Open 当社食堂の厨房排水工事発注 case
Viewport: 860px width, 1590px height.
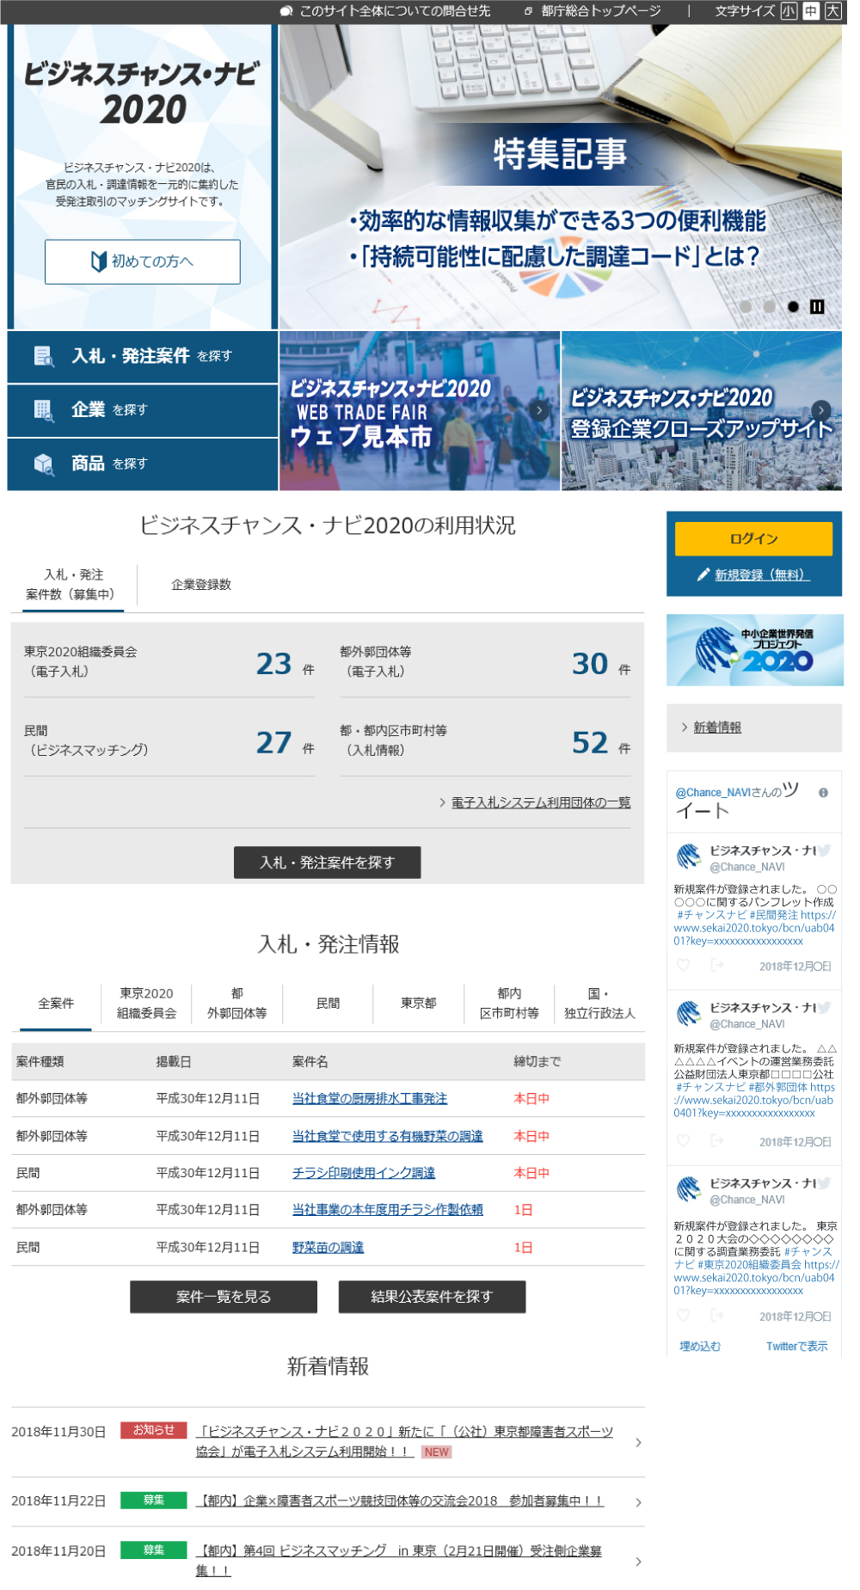point(370,1099)
